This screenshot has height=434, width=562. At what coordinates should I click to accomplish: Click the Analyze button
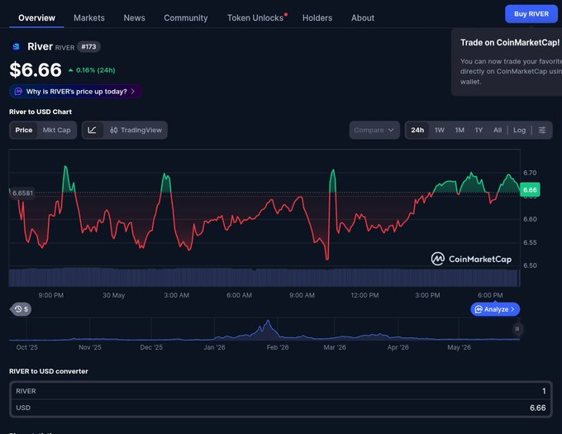click(495, 309)
